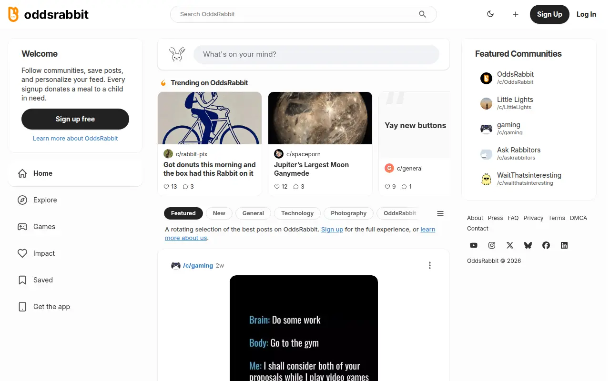
Task: Open the Jupiter's Largest Moon thumbnail
Action: (320, 118)
